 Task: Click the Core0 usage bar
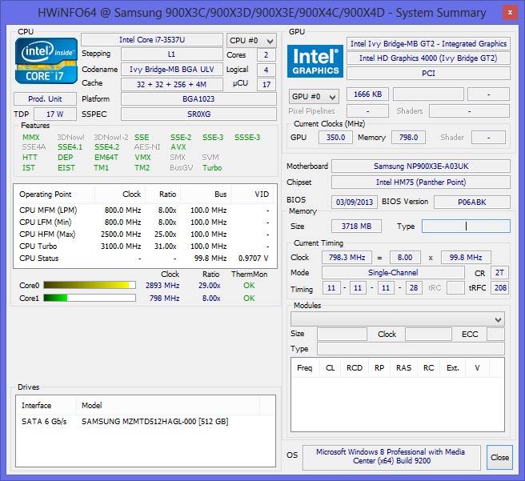coord(90,285)
